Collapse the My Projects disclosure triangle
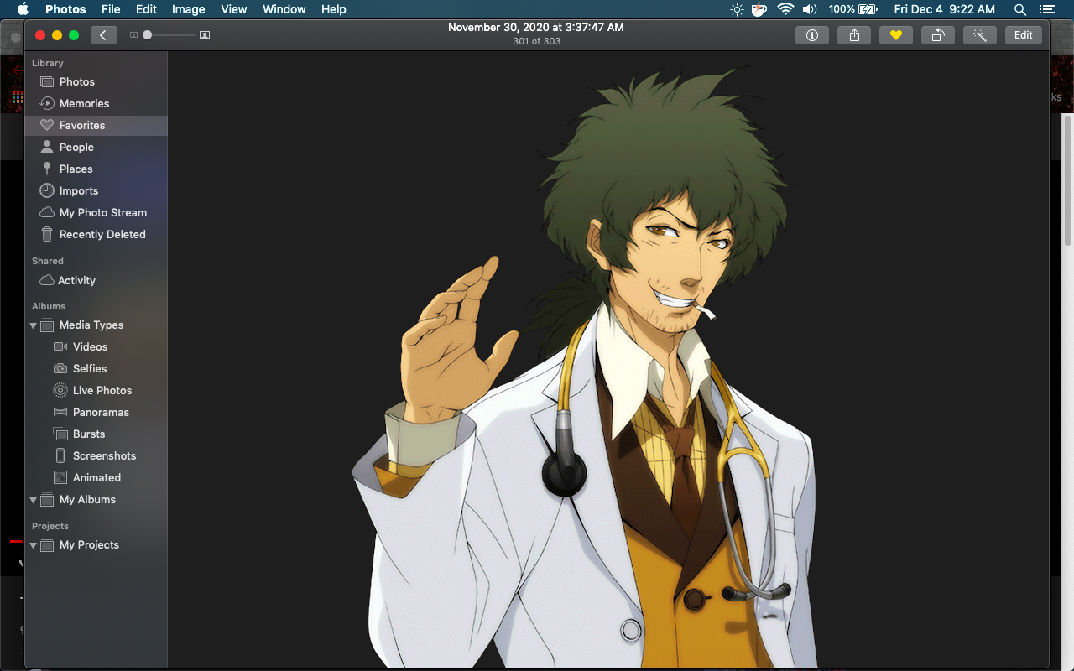Image resolution: width=1074 pixels, height=671 pixels. coord(34,545)
